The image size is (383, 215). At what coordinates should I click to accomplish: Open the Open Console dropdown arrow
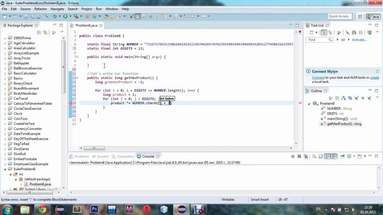364,156
